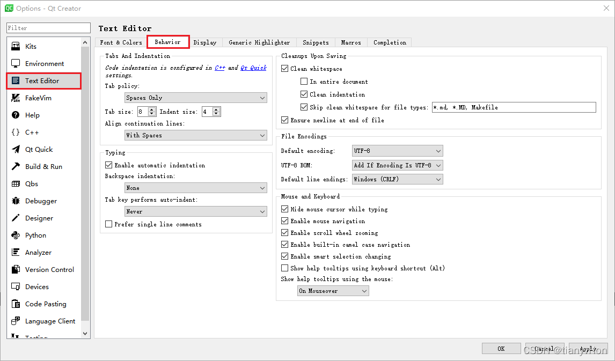Click the OK button
The height and width of the screenshot is (361, 615).
[501, 349]
